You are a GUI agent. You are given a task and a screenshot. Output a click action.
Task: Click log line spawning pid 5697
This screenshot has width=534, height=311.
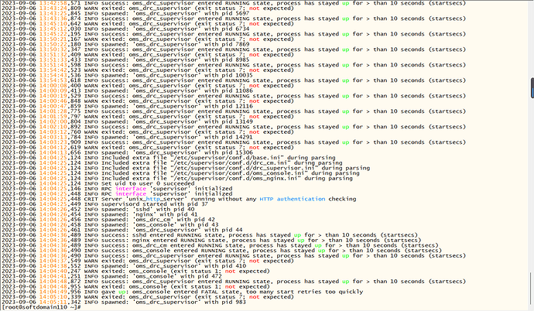coord(125,13)
